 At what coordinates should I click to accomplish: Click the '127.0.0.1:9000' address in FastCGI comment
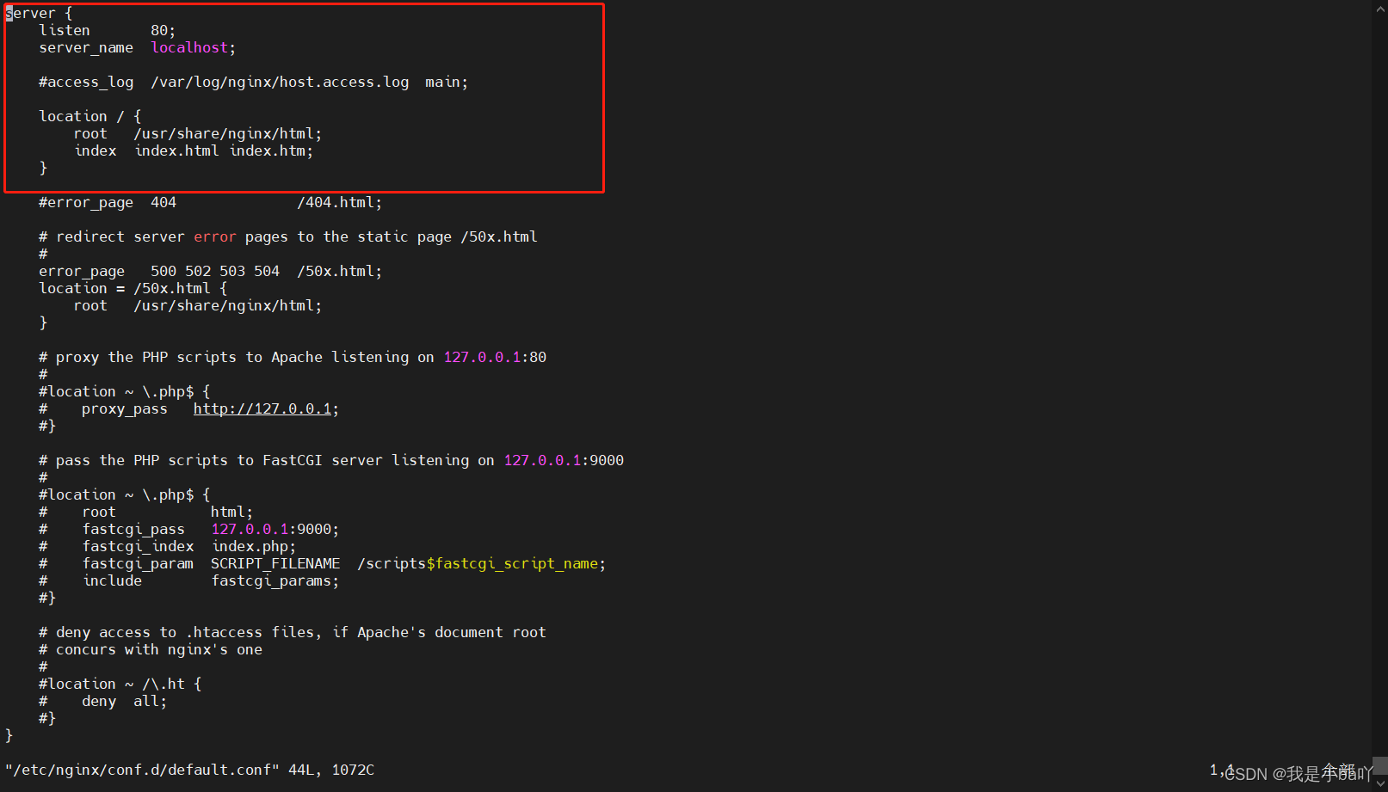click(564, 461)
